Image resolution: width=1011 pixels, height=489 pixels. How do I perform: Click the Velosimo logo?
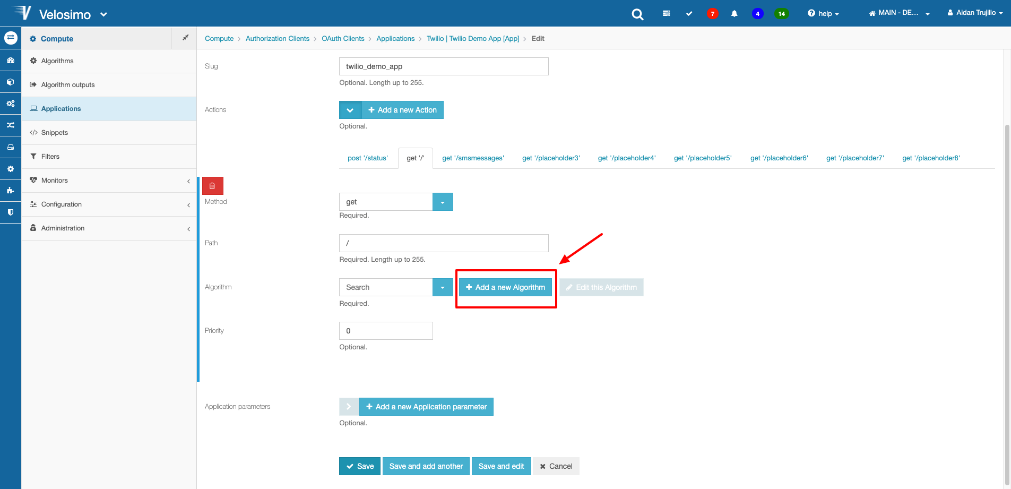[22, 13]
